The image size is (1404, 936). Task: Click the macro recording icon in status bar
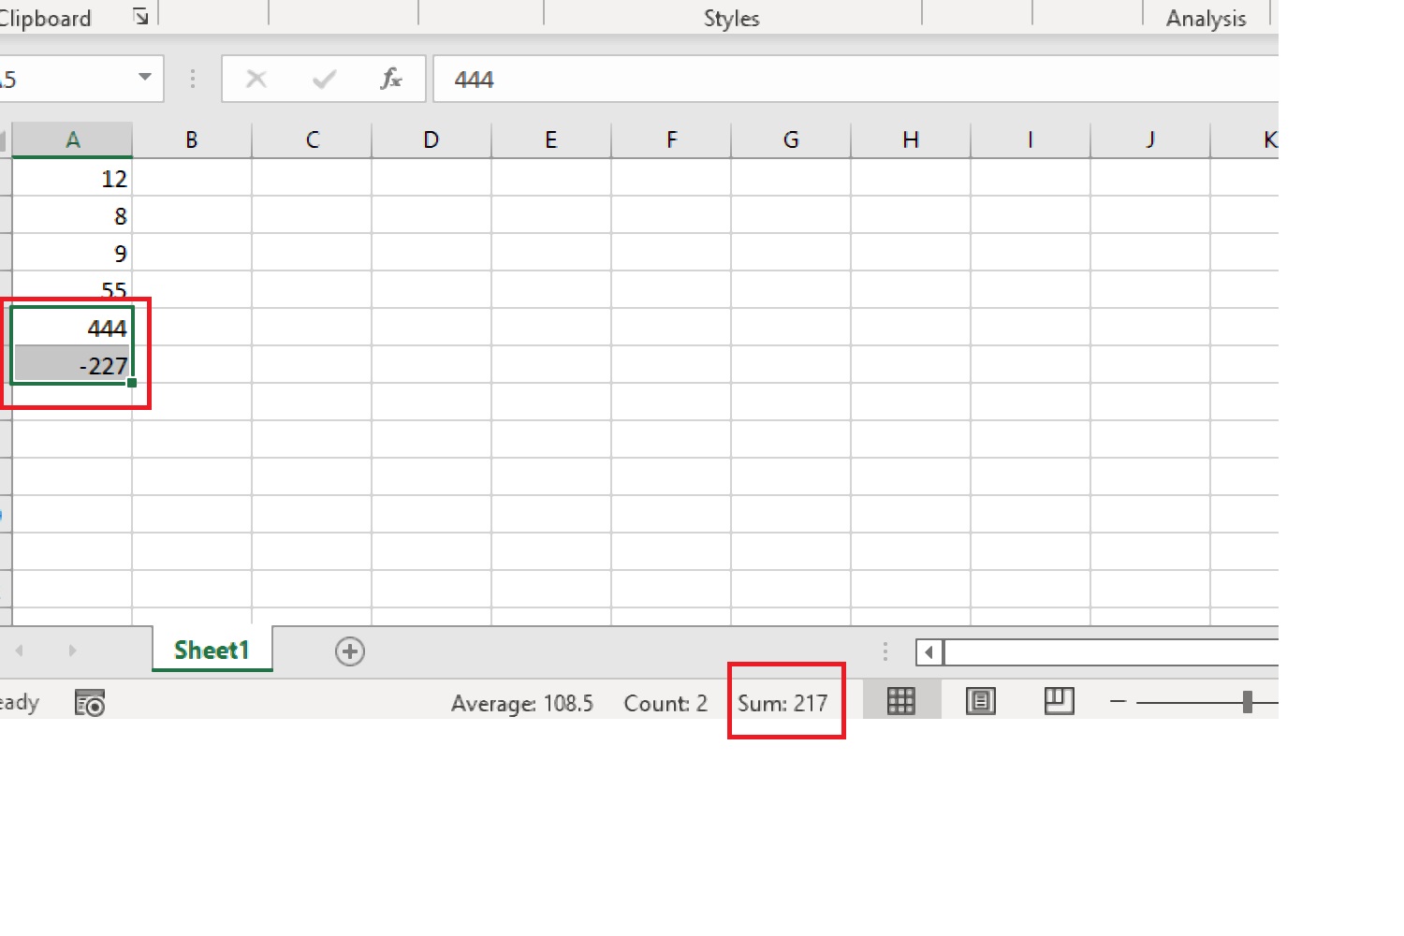pos(90,703)
